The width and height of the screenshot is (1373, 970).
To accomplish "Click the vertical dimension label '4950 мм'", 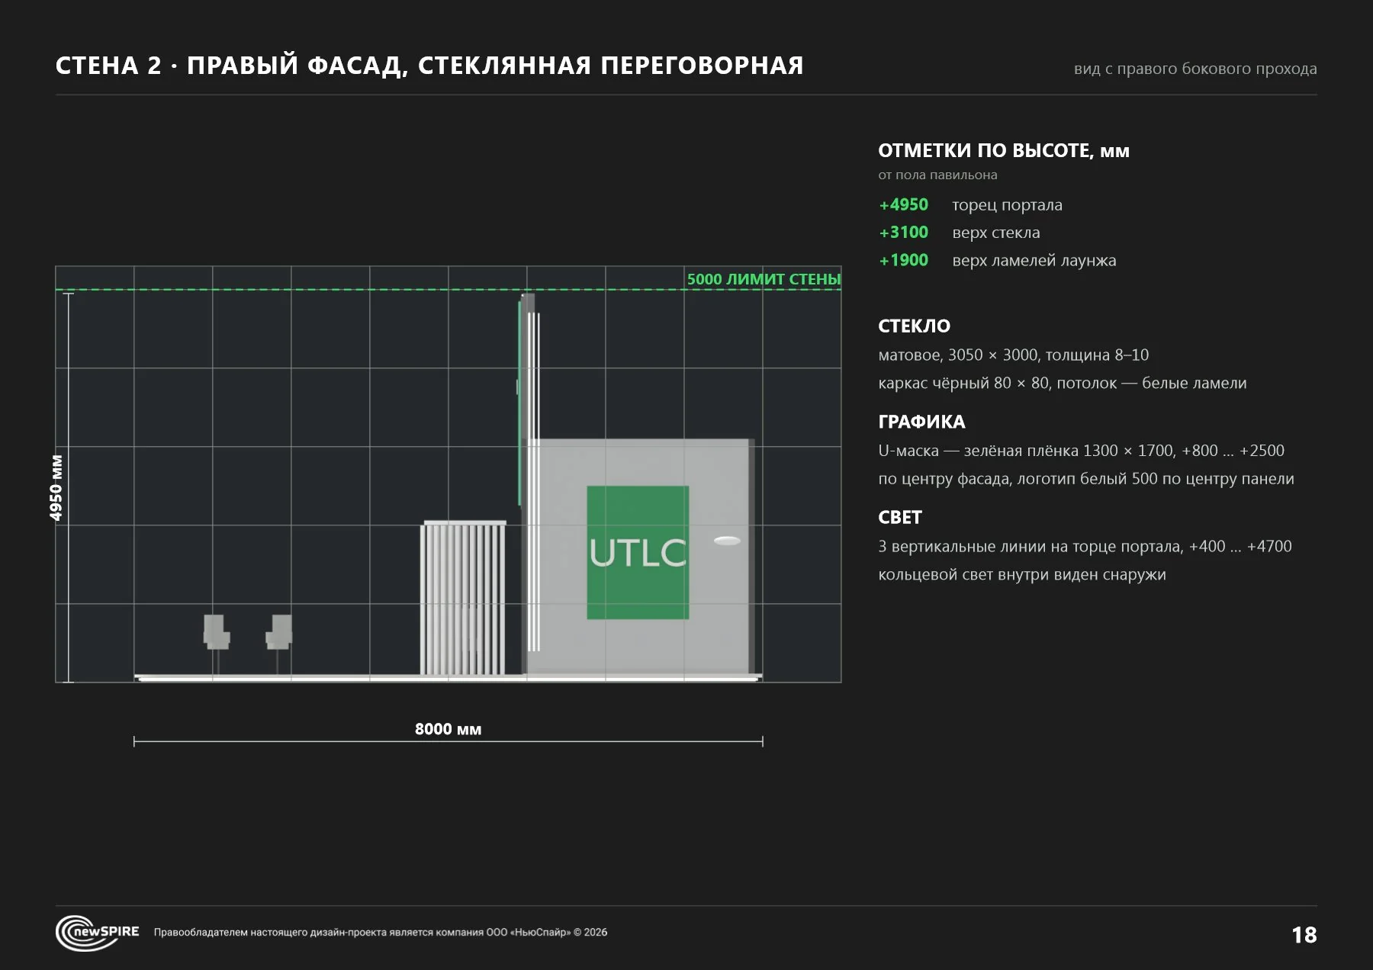I will (56, 488).
